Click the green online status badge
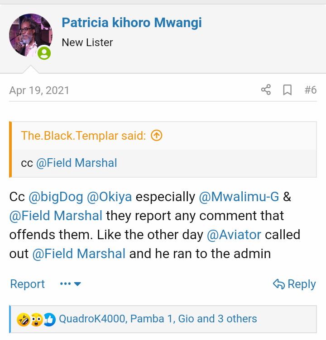This screenshot has height=340, width=326. [44, 53]
